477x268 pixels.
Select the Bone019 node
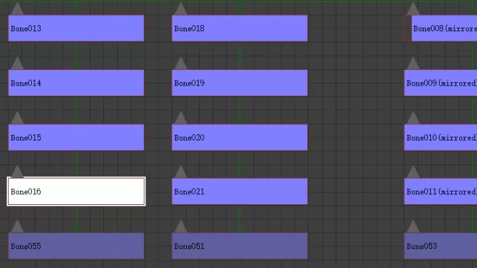tap(240, 83)
